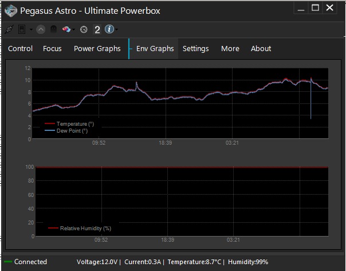
Task: Click the colorful theme palette icon
Action: tap(66, 29)
